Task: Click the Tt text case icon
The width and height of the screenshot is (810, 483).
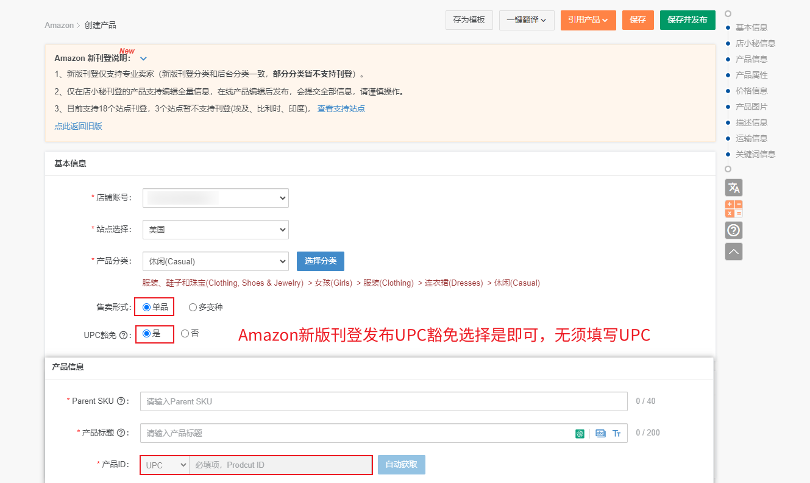Action: coord(617,434)
